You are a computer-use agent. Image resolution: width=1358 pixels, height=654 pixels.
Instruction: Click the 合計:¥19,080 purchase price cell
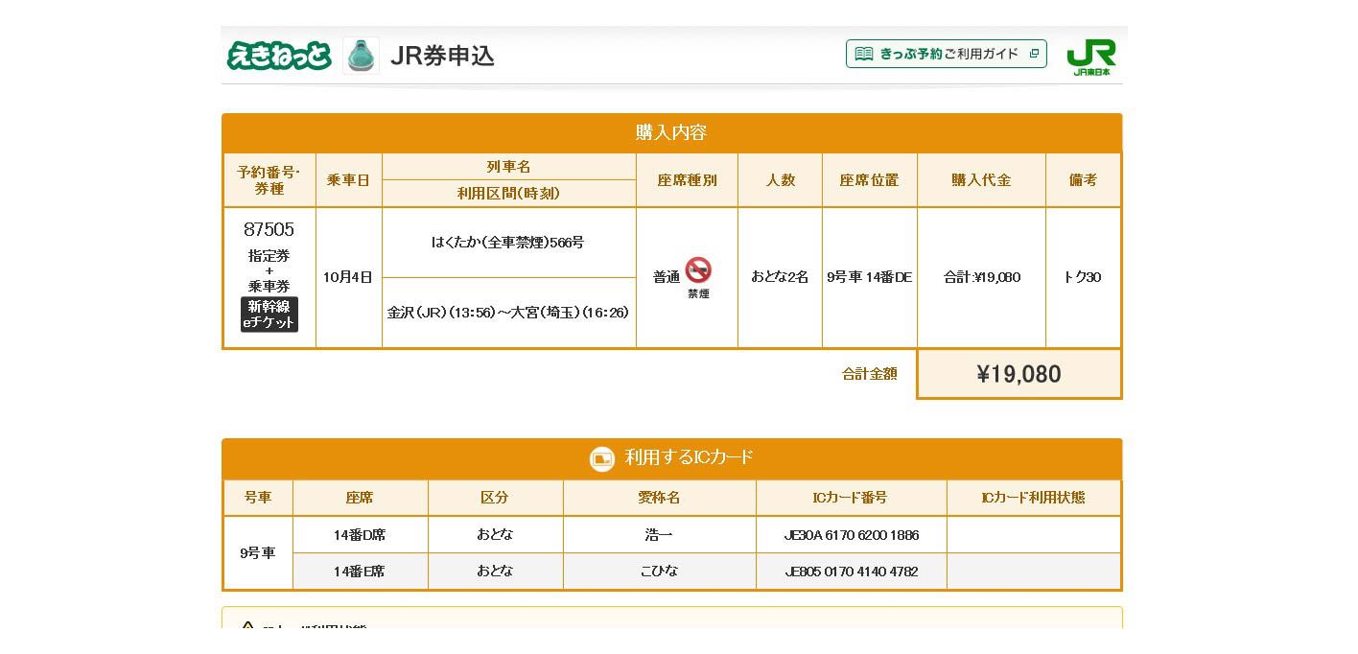tap(981, 277)
